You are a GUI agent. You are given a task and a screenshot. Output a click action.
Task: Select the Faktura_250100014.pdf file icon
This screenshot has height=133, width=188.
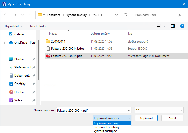48,56
